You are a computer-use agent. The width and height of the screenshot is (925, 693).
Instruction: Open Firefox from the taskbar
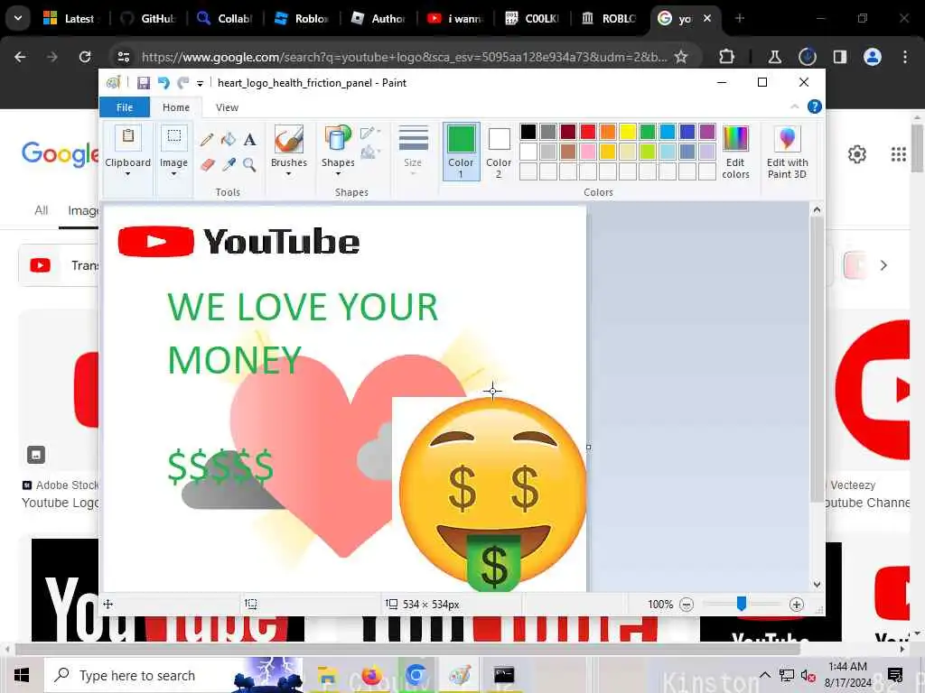pyautogui.click(x=371, y=675)
